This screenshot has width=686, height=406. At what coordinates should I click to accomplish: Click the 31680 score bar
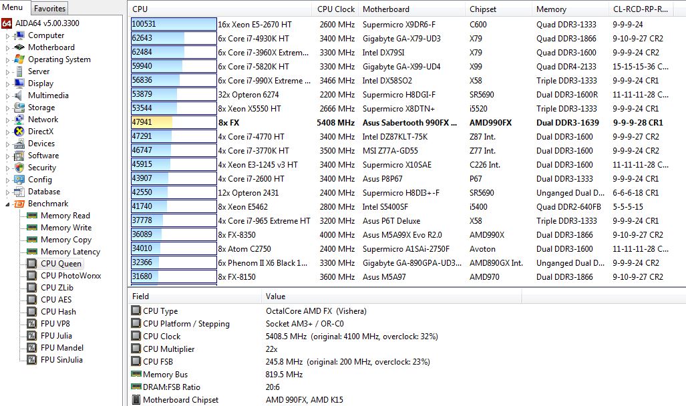pos(174,276)
